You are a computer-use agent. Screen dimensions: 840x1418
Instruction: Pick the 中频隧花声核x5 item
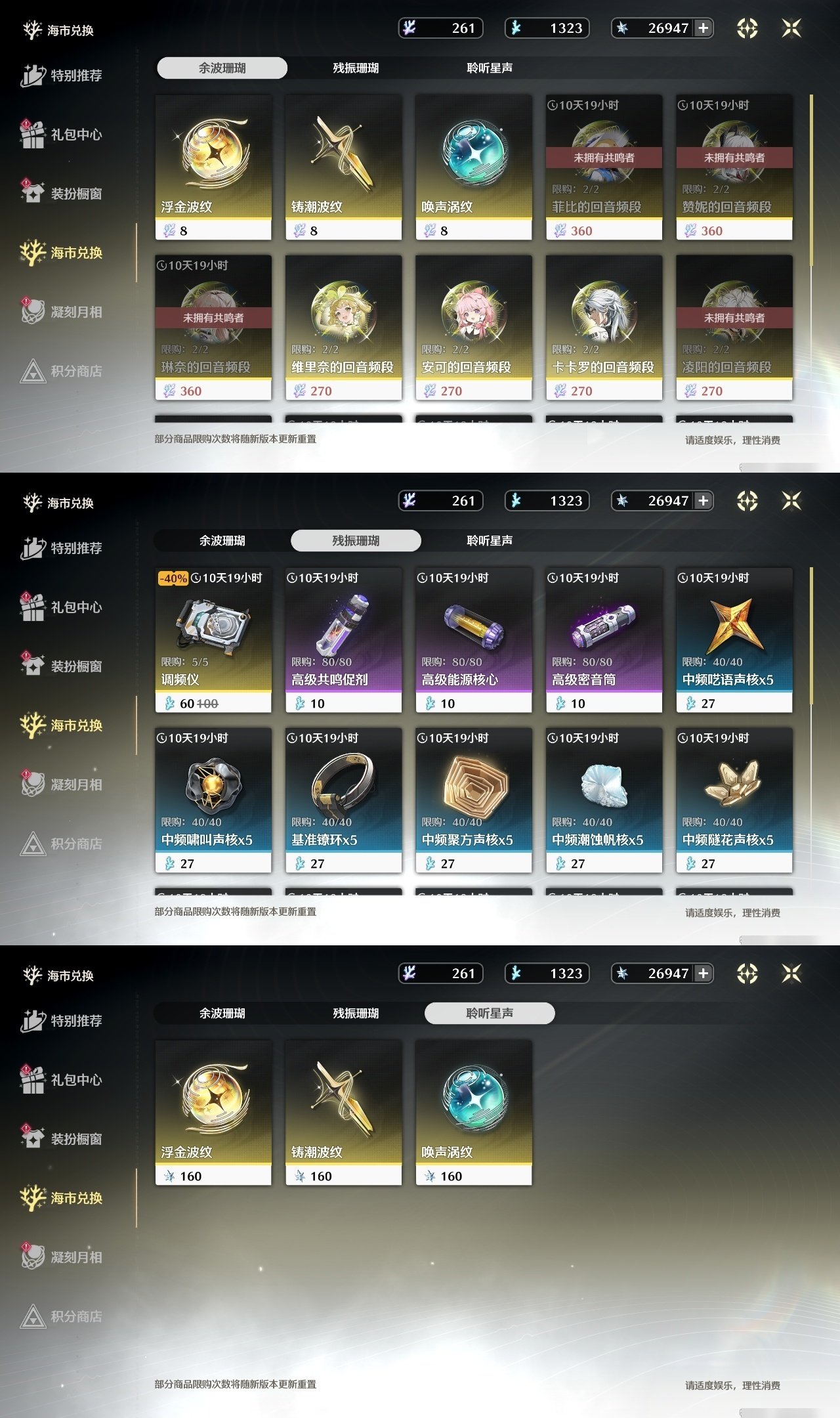tap(734, 800)
